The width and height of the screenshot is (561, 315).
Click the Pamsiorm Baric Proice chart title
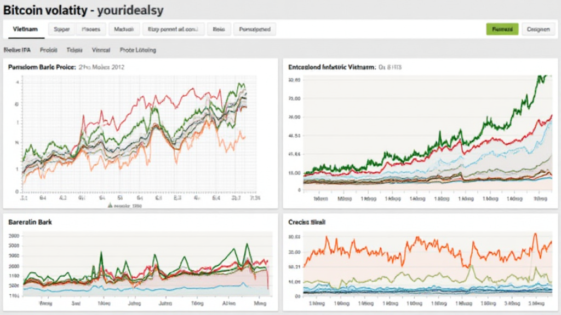coord(66,68)
